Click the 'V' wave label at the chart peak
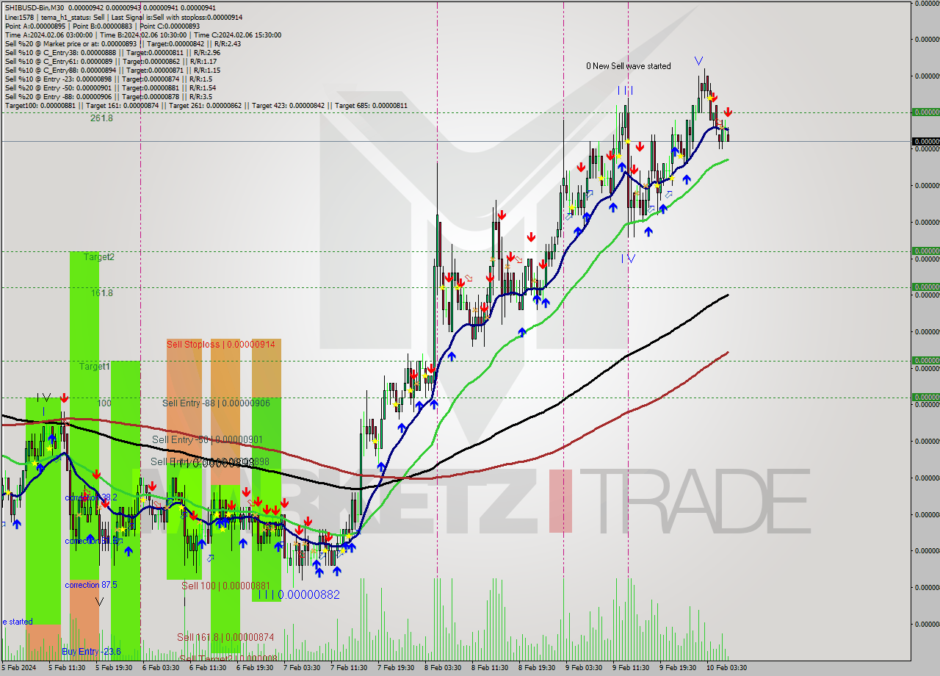The width and height of the screenshot is (940, 676). (x=698, y=61)
